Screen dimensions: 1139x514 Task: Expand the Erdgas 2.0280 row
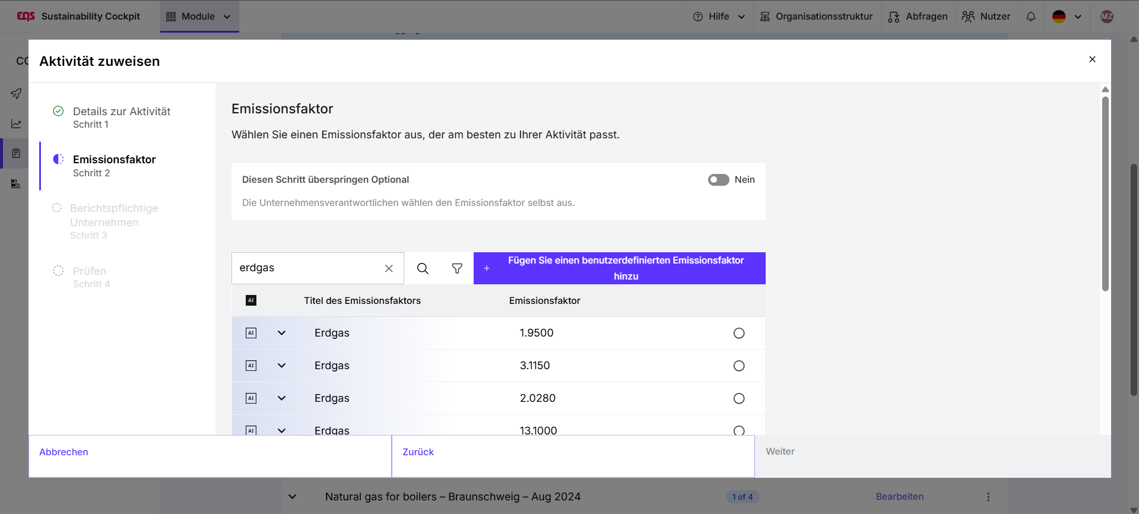tap(282, 398)
